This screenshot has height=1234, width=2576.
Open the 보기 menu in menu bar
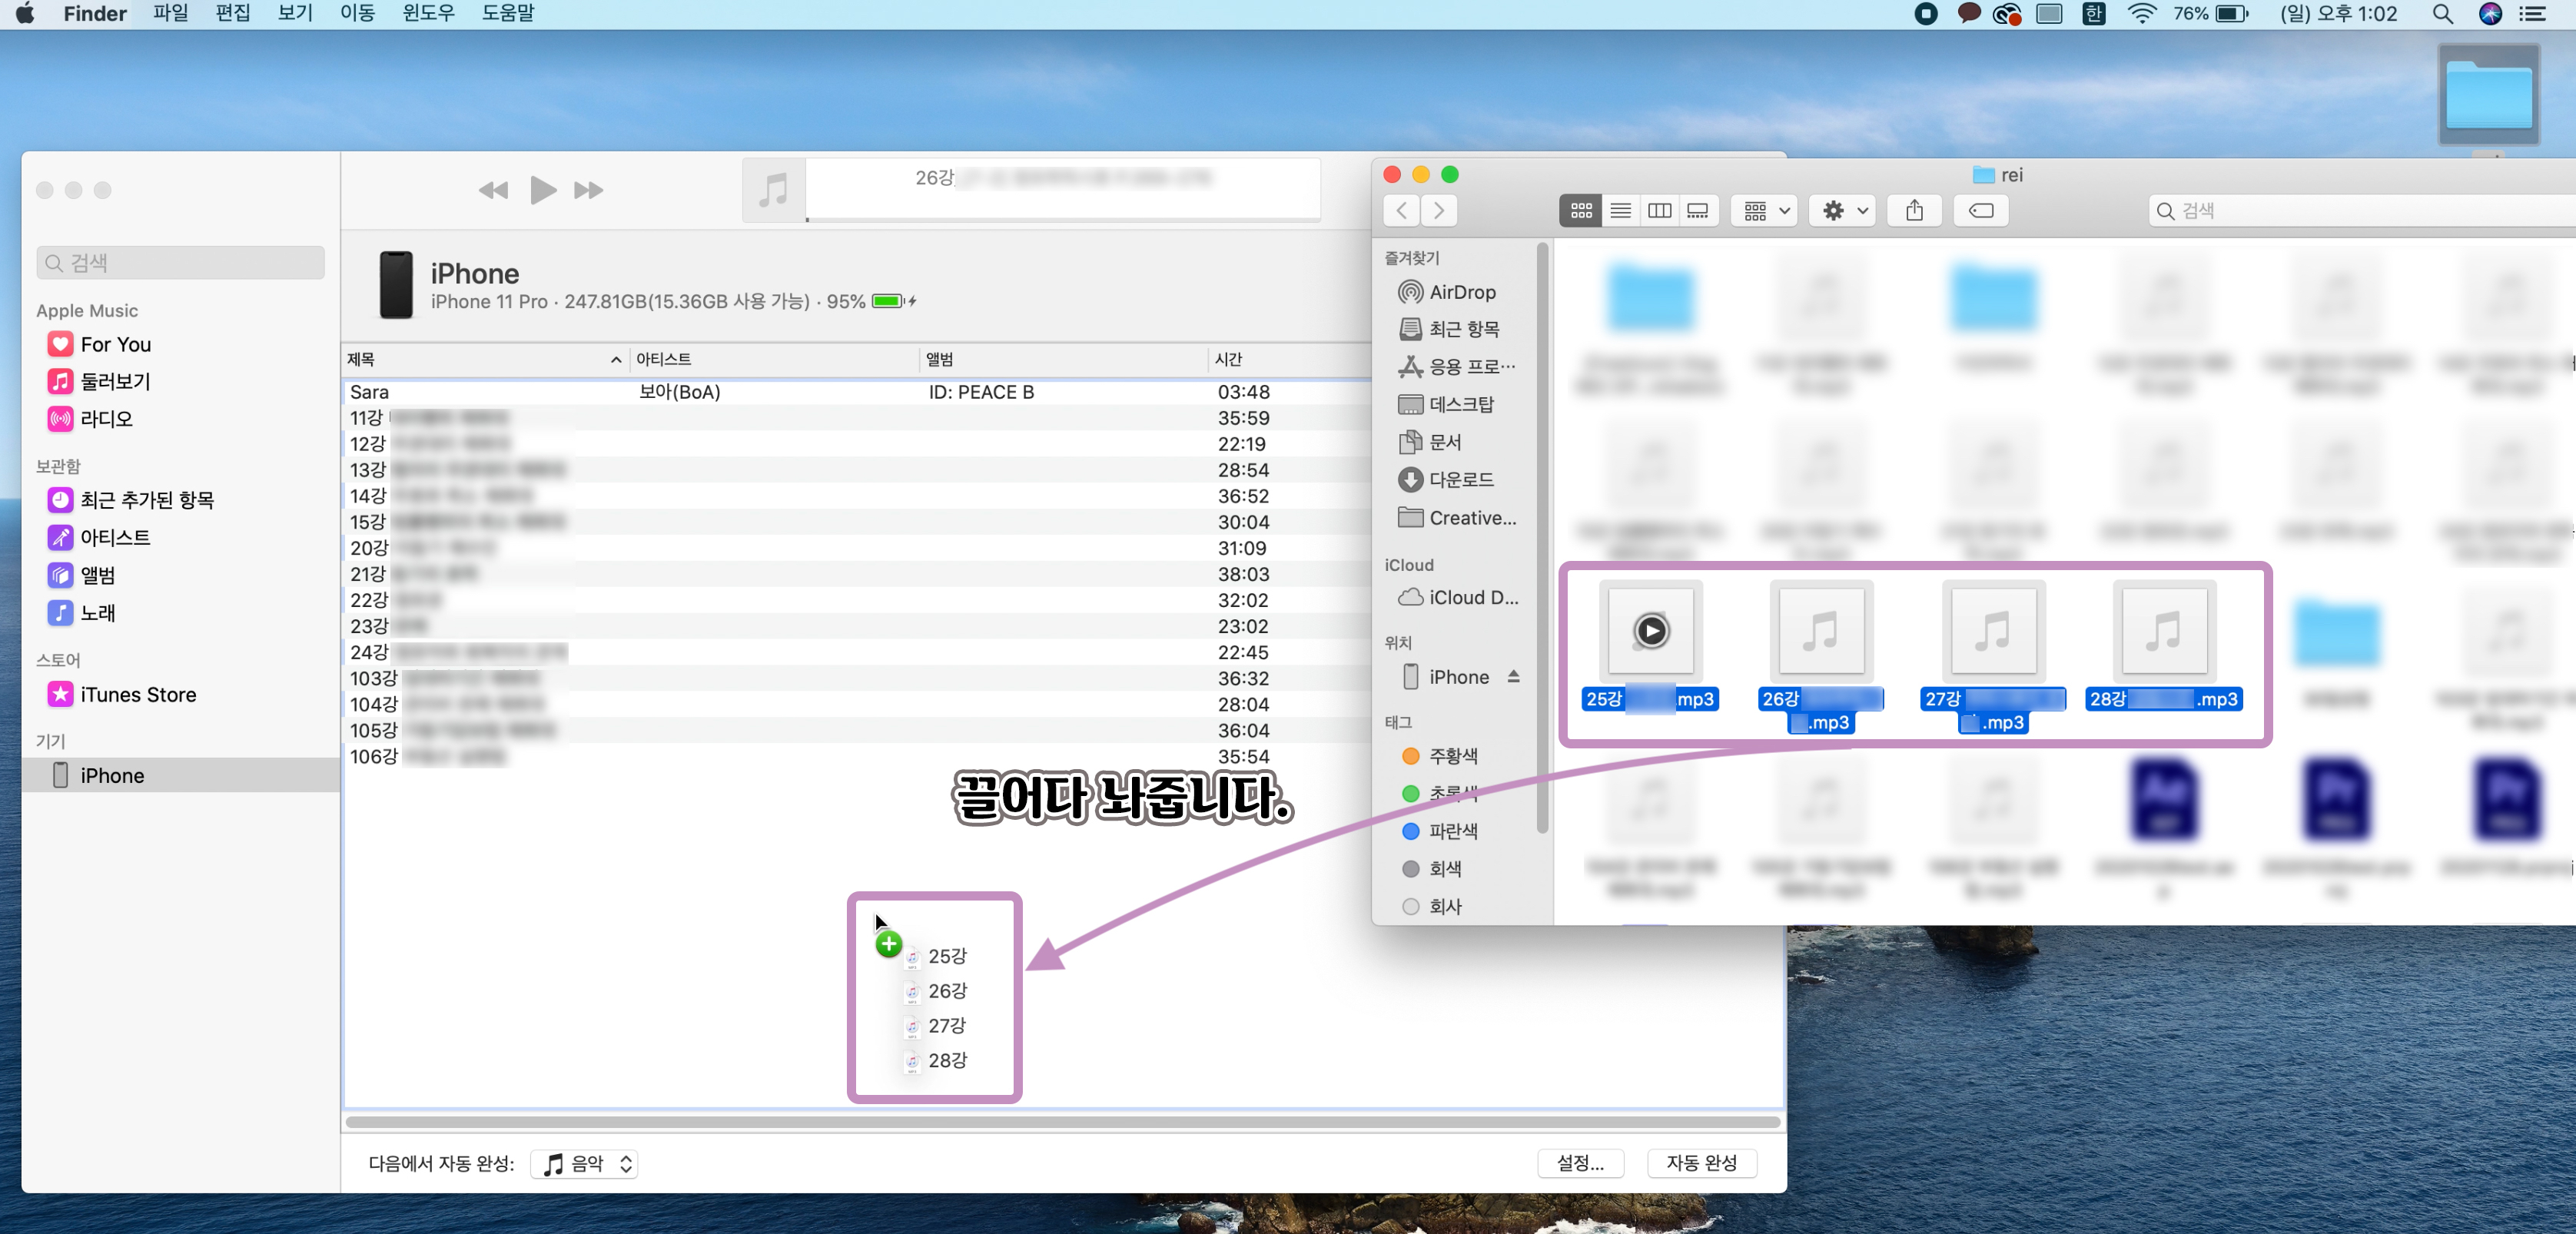294,13
